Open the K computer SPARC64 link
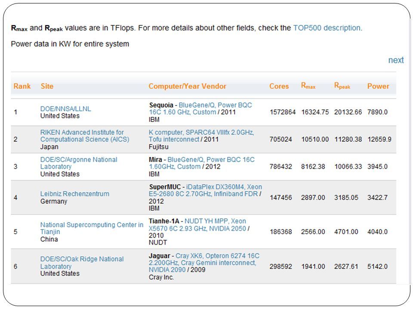413x310 pixels. click(x=201, y=136)
